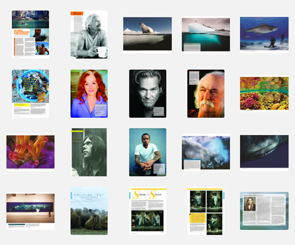Select the sea anemone close-up thumbnail

[30, 152]
